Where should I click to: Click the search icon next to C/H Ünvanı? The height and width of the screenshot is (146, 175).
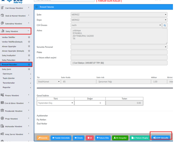coord(165,25)
